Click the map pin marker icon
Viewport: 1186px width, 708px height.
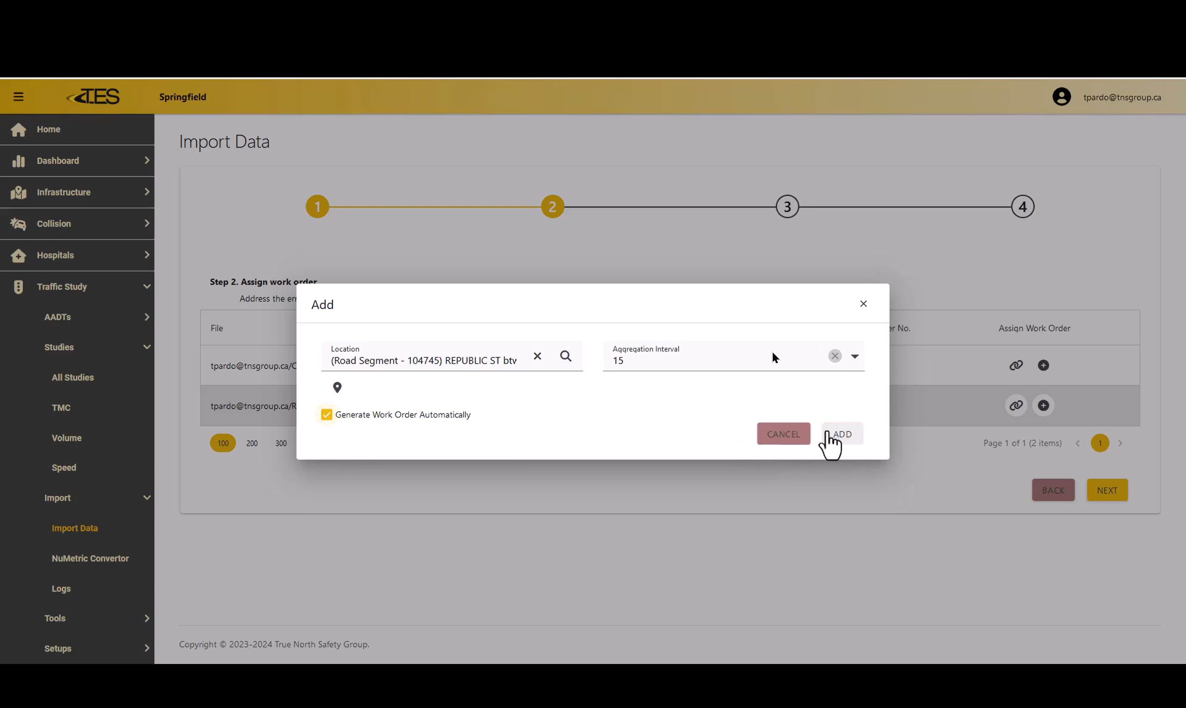click(337, 387)
